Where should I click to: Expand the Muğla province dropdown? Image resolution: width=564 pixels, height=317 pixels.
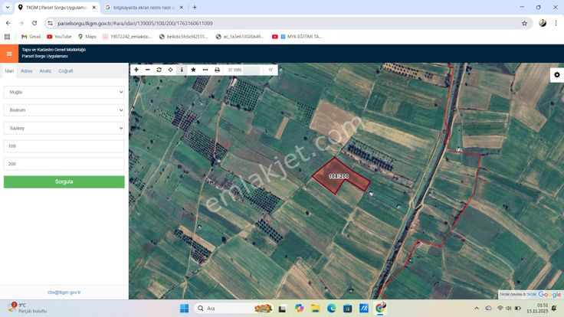[x=64, y=92]
